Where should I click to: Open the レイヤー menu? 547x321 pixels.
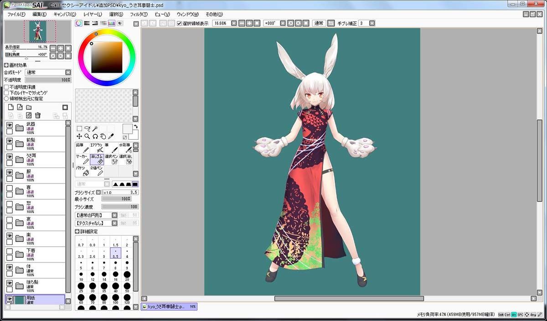(93, 14)
